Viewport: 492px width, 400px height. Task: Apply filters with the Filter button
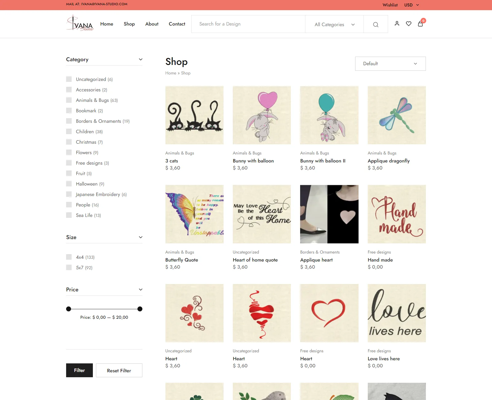tap(79, 370)
